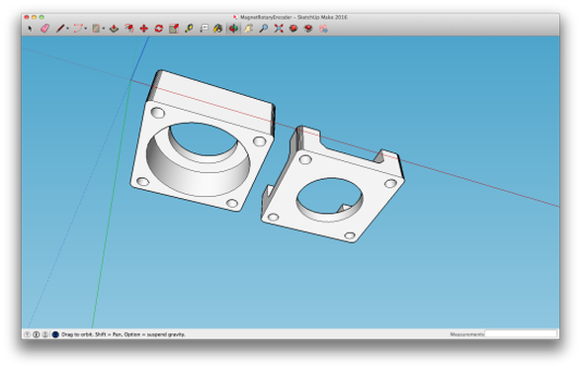Select the arrow Select tool

point(30,29)
